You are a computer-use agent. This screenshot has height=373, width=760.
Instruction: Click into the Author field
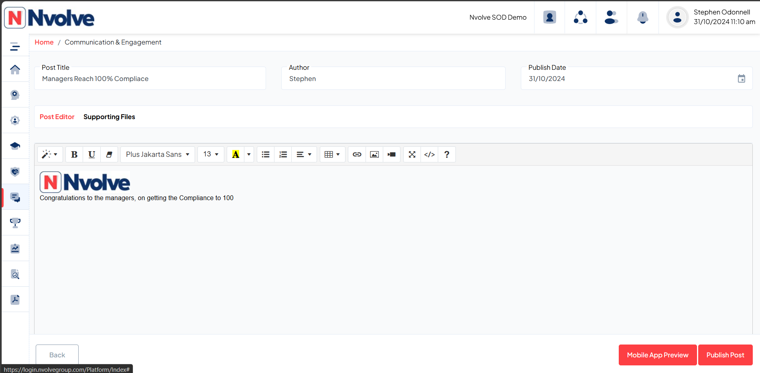click(393, 79)
